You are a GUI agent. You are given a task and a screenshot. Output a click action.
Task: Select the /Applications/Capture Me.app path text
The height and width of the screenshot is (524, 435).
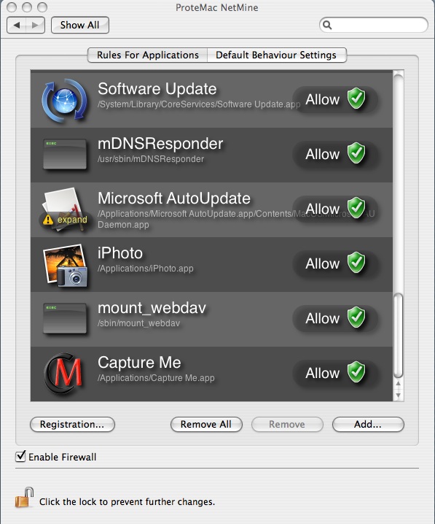pyautogui.click(x=156, y=378)
